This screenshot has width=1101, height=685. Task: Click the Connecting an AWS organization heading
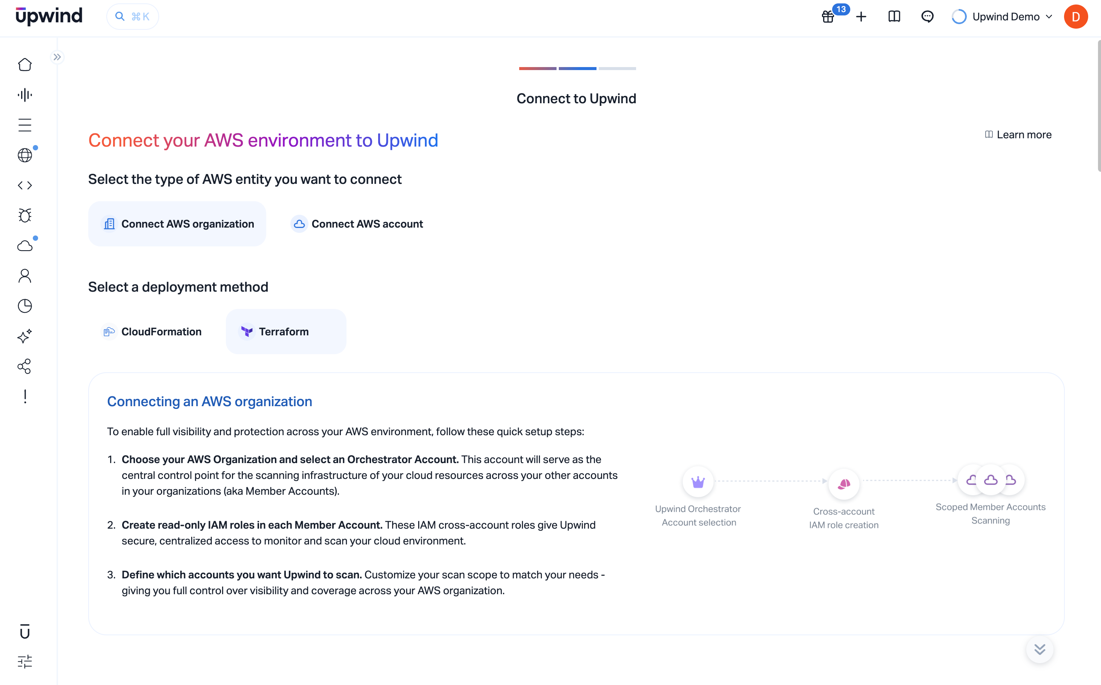(209, 401)
